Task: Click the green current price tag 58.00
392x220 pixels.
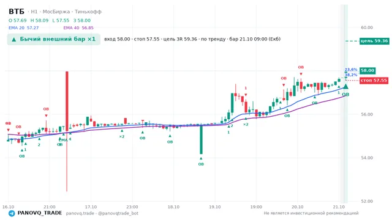Action: pos(367,71)
